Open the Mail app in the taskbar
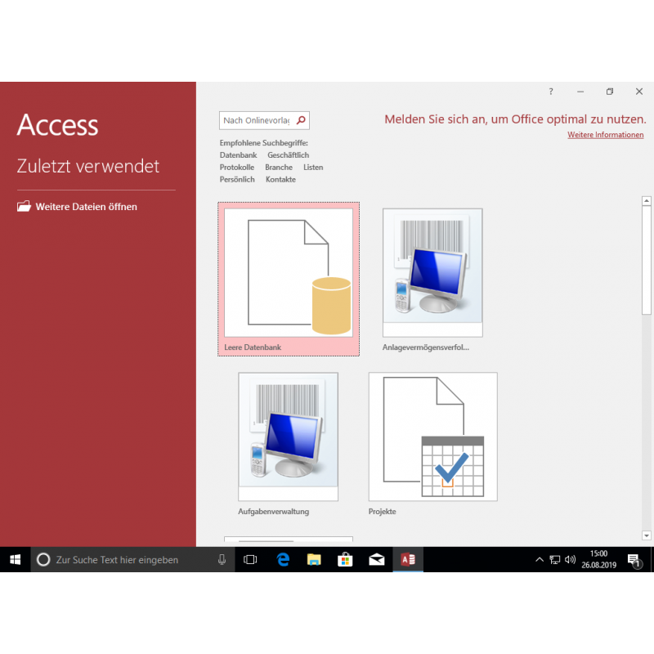The height and width of the screenshot is (654, 654). tap(376, 560)
